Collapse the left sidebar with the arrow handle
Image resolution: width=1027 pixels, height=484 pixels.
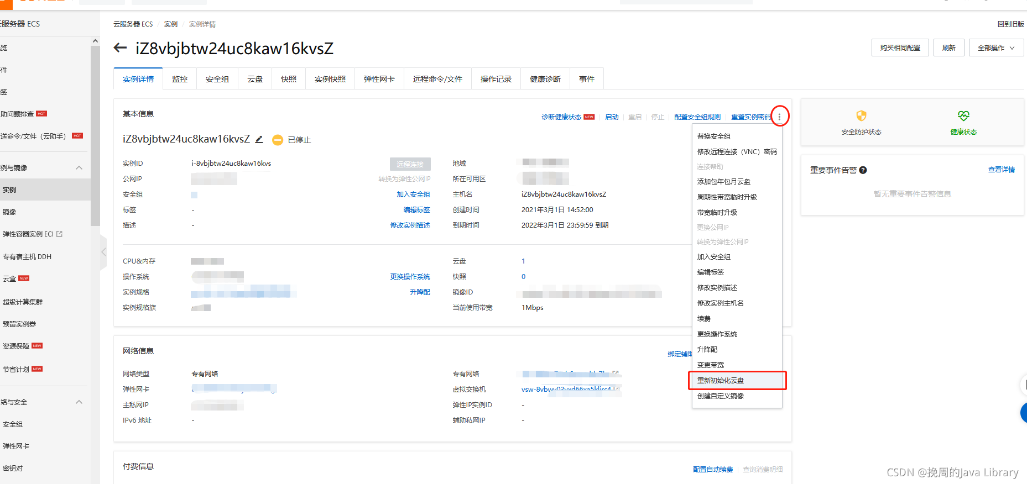pyautogui.click(x=103, y=252)
